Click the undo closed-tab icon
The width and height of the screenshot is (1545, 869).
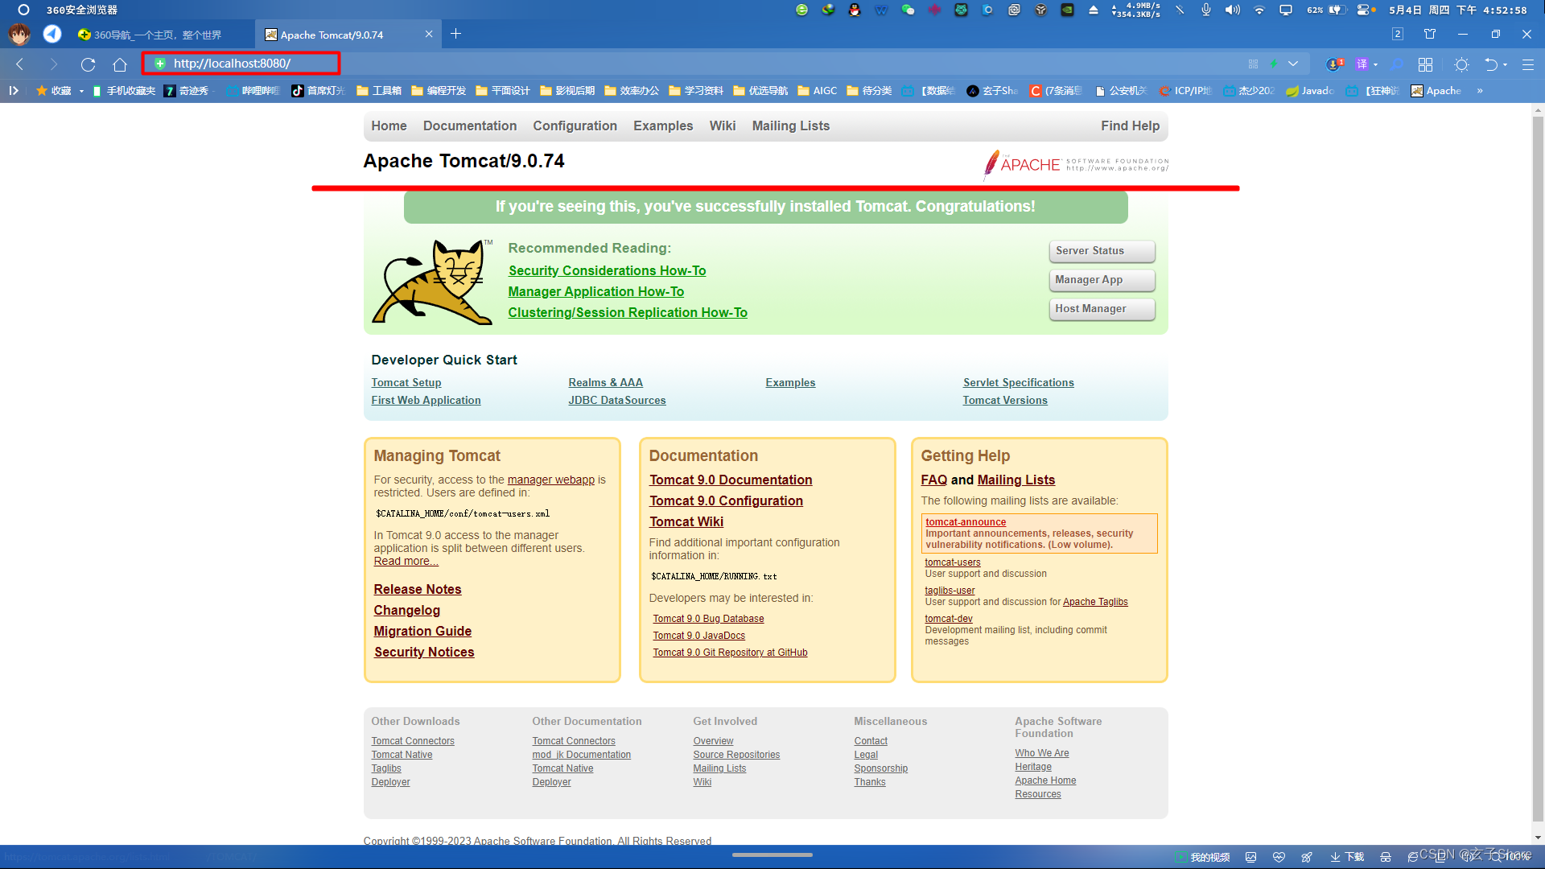coord(1491,64)
